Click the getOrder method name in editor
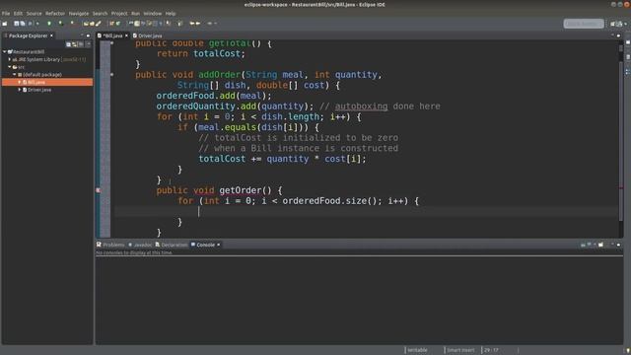 click(x=241, y=190)
